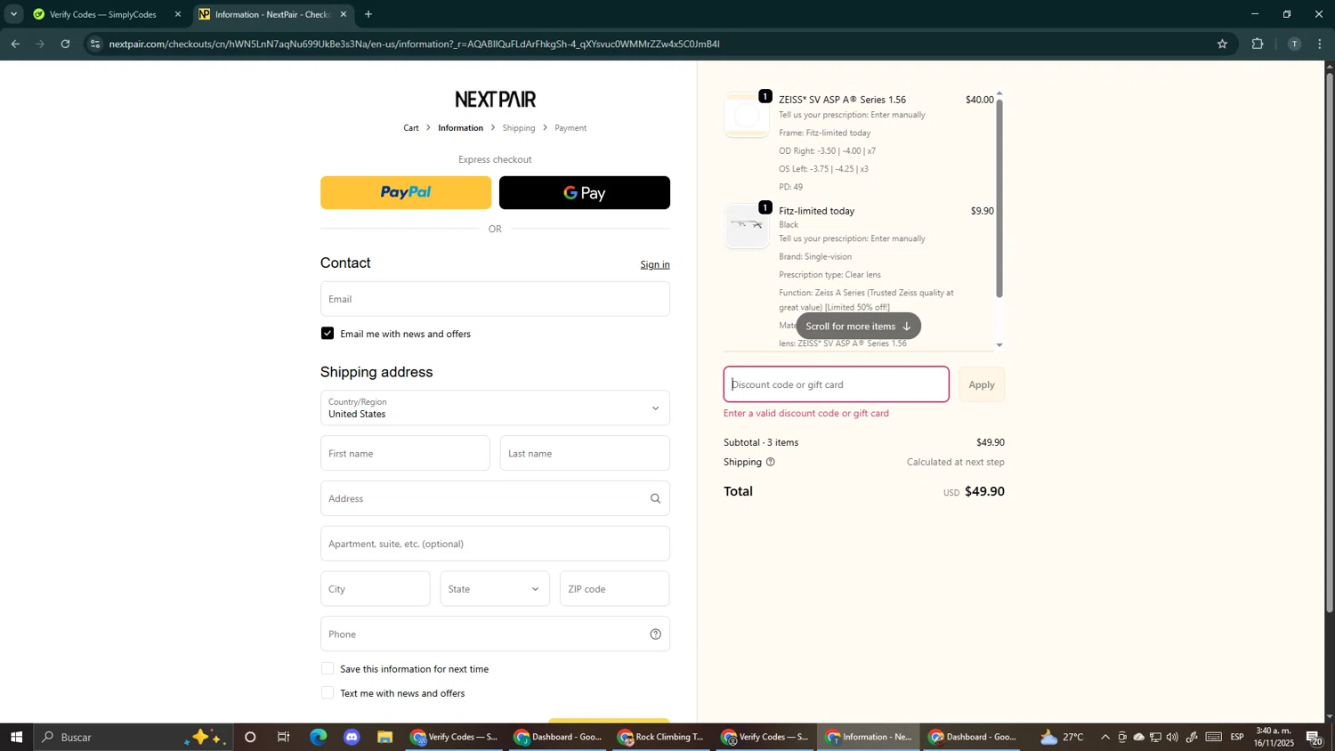Go back to Cart breadcrumb
1335x751 pixels.
pyautogui.click(x=411, y=128)
